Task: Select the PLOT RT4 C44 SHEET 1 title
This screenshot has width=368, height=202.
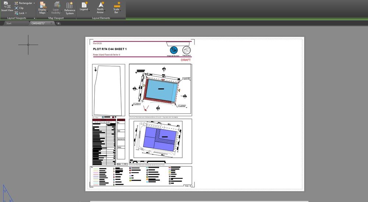Action: pyautogui.click(x=110, y=49)
